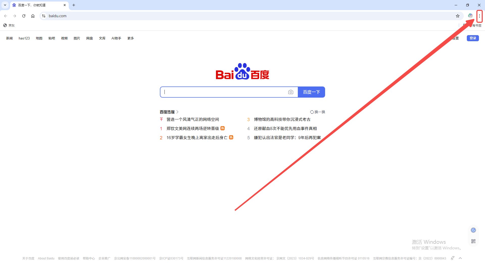Viewport: 485px width, 263px height.
Task: Expand the 更多 navigation menu
Action: coord(130,38)
